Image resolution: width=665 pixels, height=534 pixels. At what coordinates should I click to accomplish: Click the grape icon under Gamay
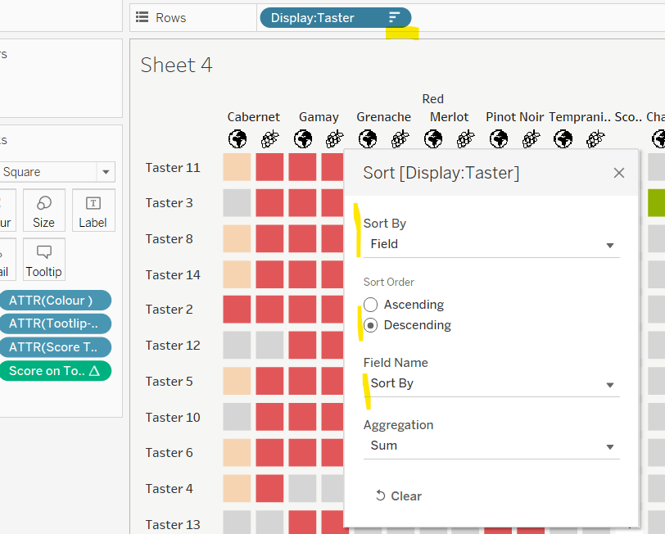[x=334, y=139]
